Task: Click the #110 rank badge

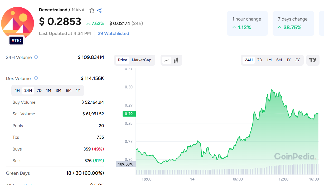Action: pyautogui.click(x=16, y=41)
